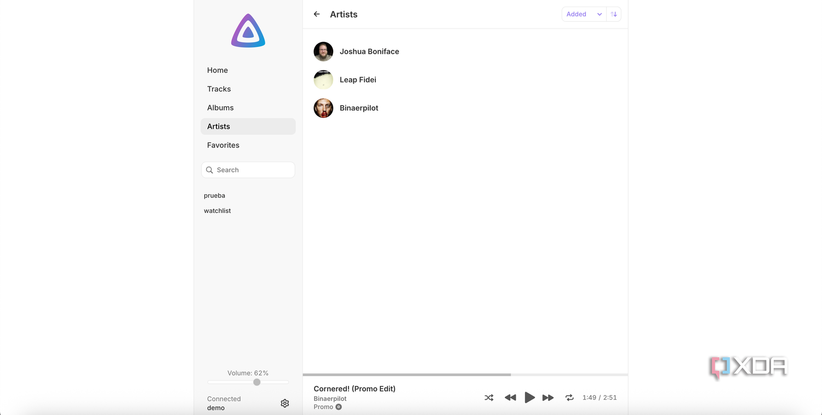Click the Connected demo server status
822x415 pixels.
click(224, 404)
